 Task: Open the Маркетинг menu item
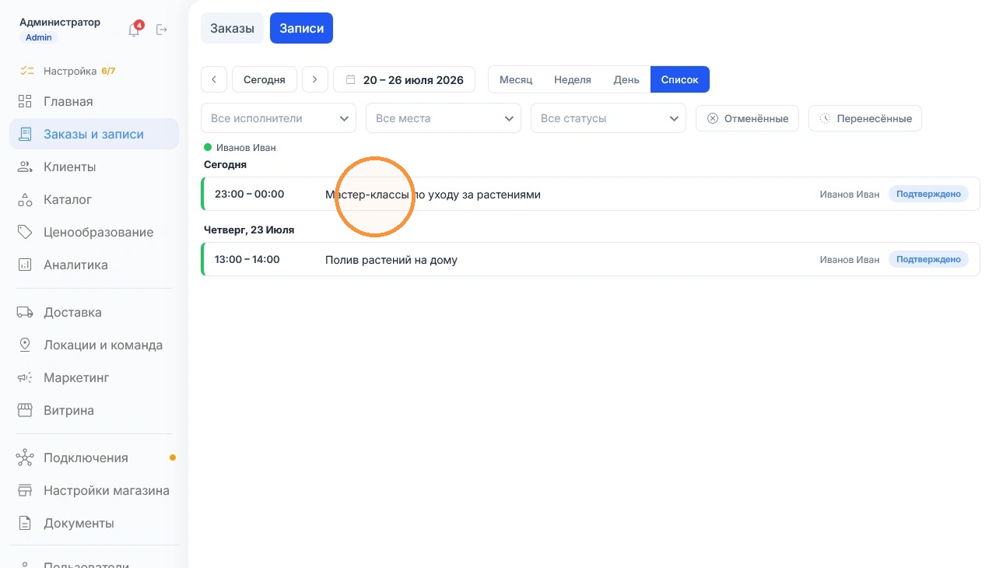[x=94, y=377]
